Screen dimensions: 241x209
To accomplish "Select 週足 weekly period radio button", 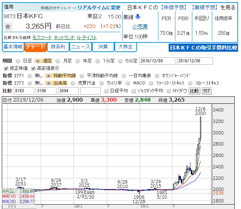I will coord(38,61).
